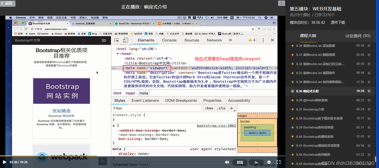
Task: Collapse the head element triangle
Action: coord(118,54)
